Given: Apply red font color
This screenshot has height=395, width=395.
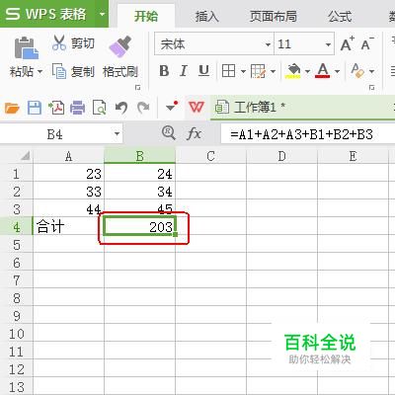Looking at the screenshot, I should pos(323,71).
